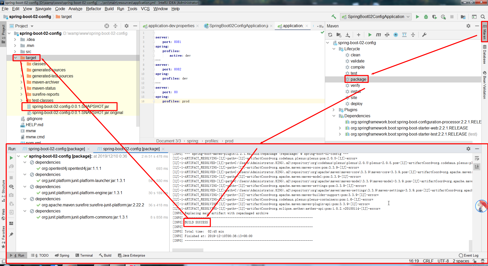This screenshot has width=488, height=266.
Task: Run SpringBoot02ConfigApplication with the green play button
Action: click(417, 17)
